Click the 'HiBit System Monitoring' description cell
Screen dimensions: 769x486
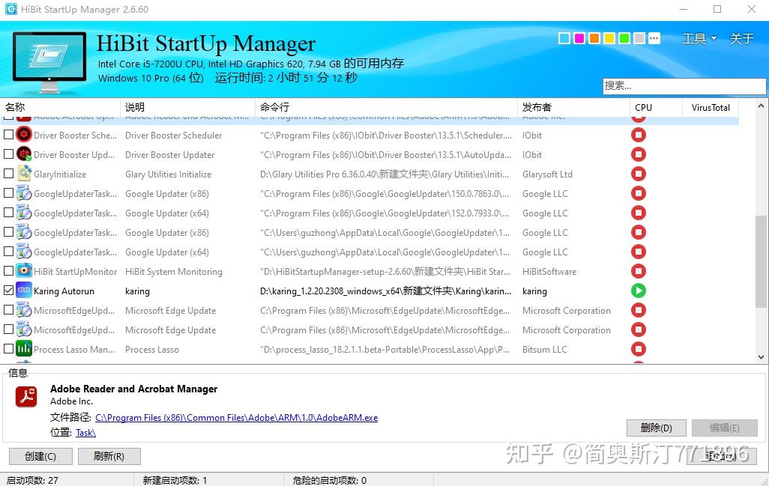(174, 271)
